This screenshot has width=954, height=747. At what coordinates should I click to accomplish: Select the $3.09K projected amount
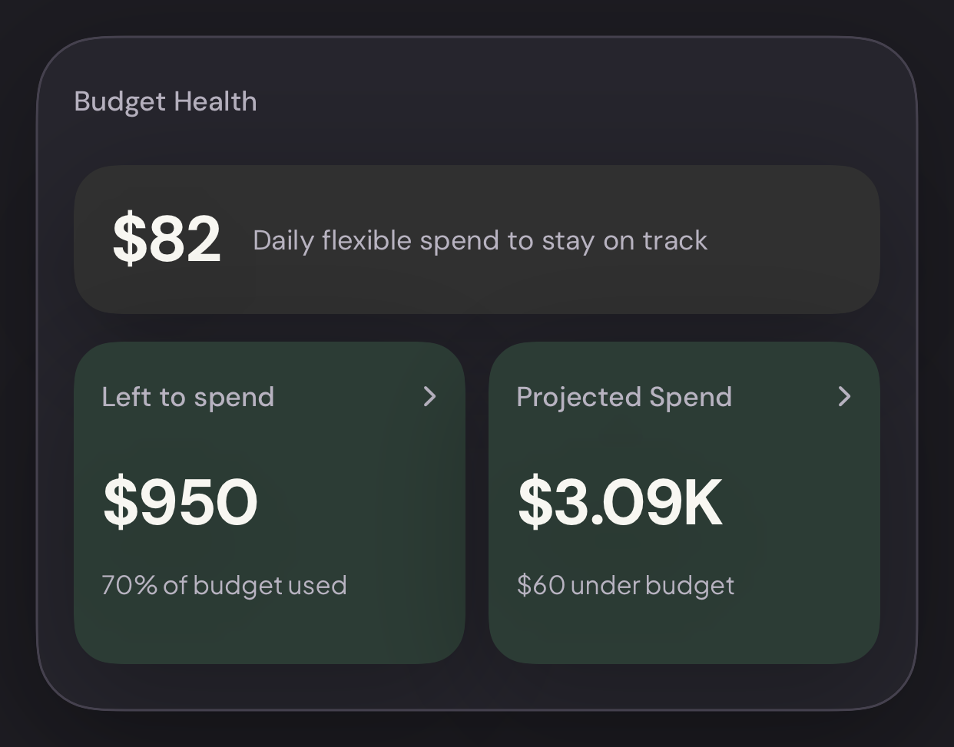[620, 502]
